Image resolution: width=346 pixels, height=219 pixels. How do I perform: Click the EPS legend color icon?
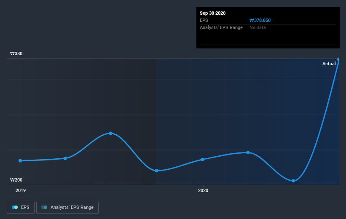(x=15, y=207)
